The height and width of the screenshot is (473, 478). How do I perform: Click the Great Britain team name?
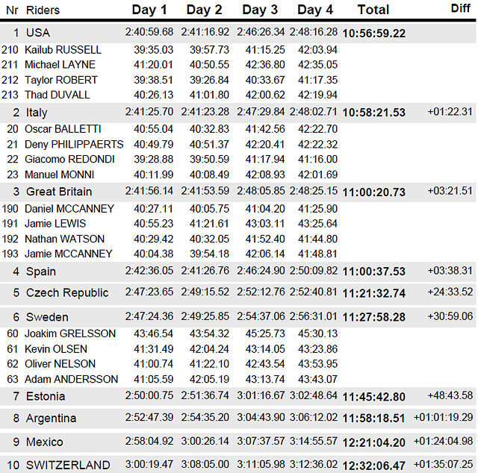[59, 192]
